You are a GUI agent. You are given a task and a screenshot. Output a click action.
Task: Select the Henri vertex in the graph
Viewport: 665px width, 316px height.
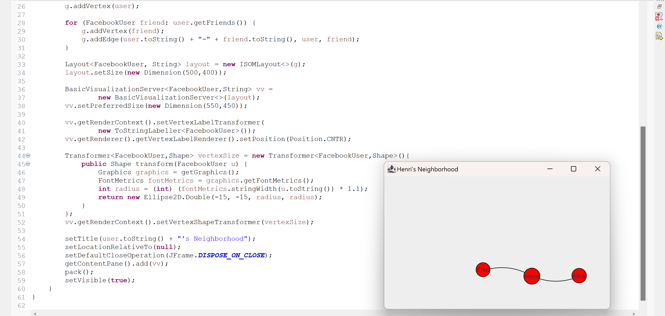click(x=531, y=276)
